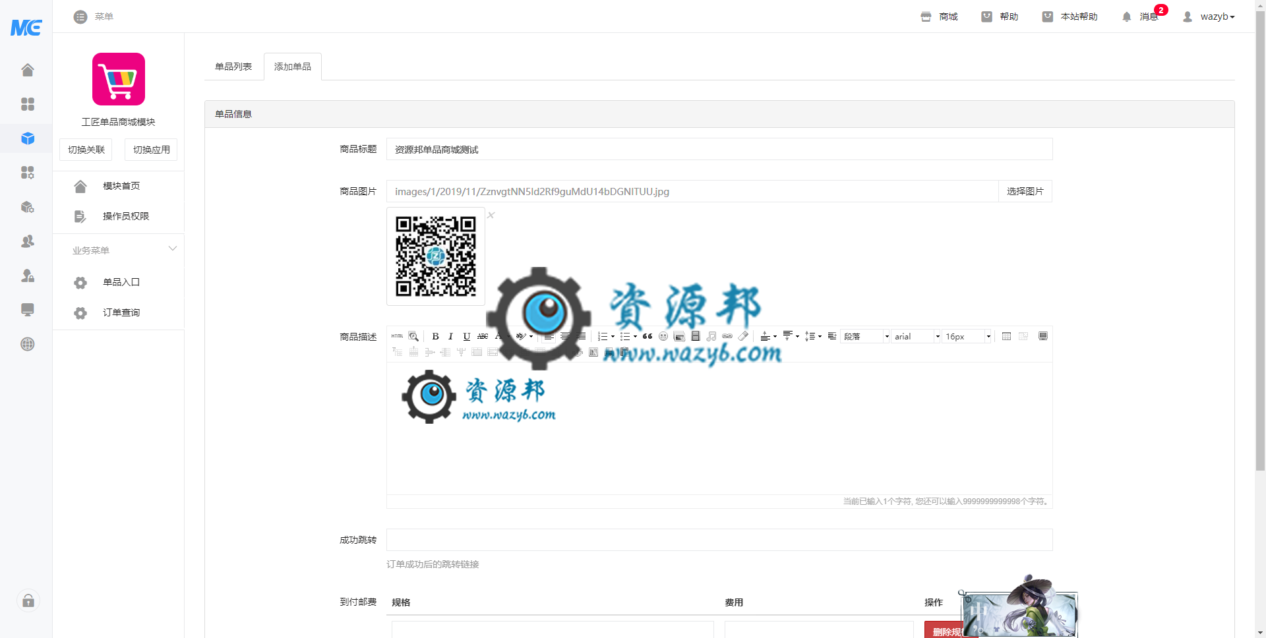1266x638 pixels.
Task: Open the highlight color dropdown arrow
Action: 531,336
